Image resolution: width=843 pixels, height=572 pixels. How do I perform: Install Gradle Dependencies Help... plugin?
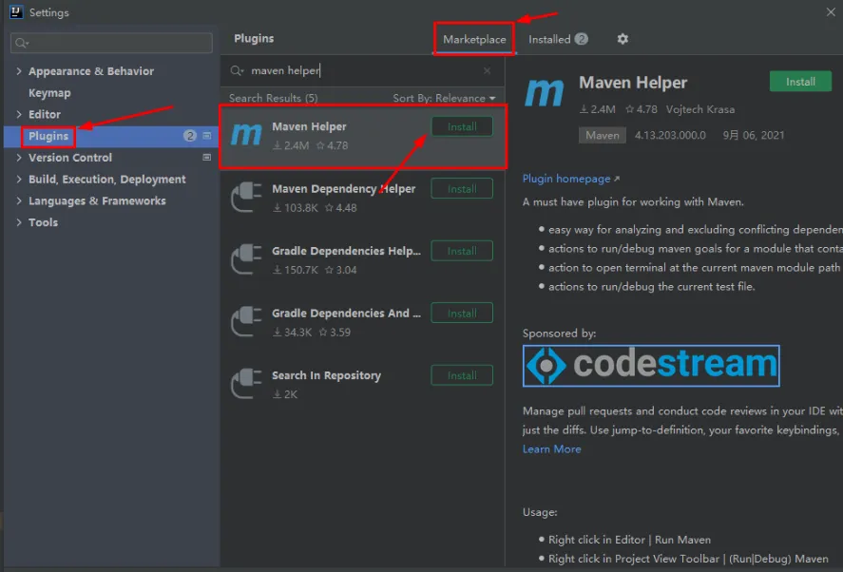click(462, 251)
